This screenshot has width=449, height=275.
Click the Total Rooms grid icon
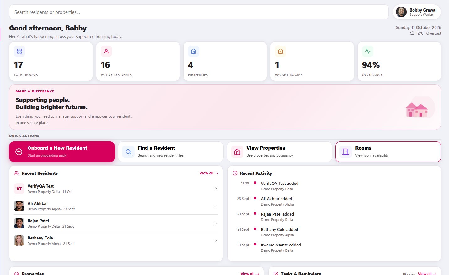19,51
